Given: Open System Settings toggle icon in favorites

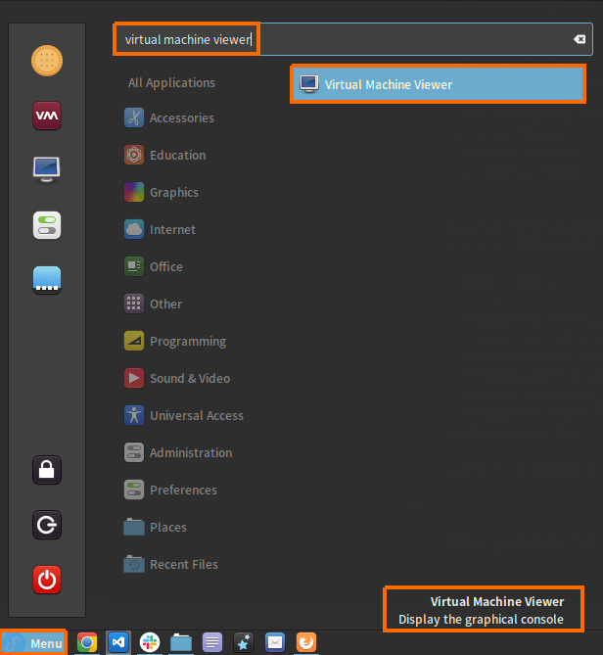Looking at the screenshot, I should [x=47, y=225].
